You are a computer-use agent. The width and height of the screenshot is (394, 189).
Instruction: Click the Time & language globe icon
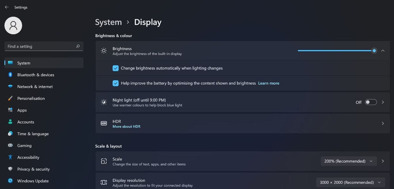click(x=10, y=133)
